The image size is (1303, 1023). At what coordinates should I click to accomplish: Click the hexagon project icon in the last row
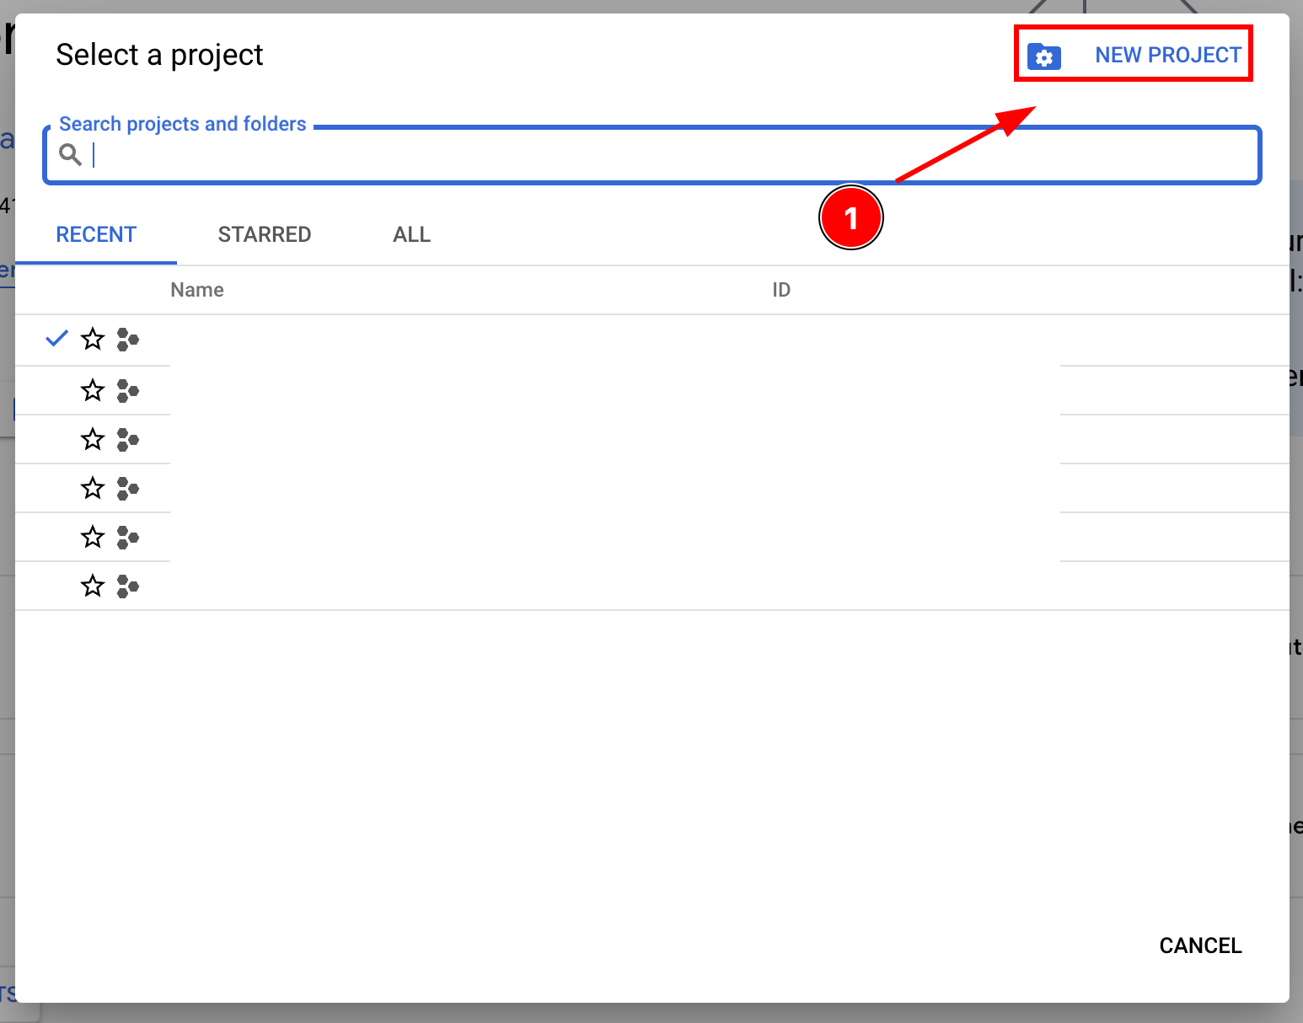(127, 586)
